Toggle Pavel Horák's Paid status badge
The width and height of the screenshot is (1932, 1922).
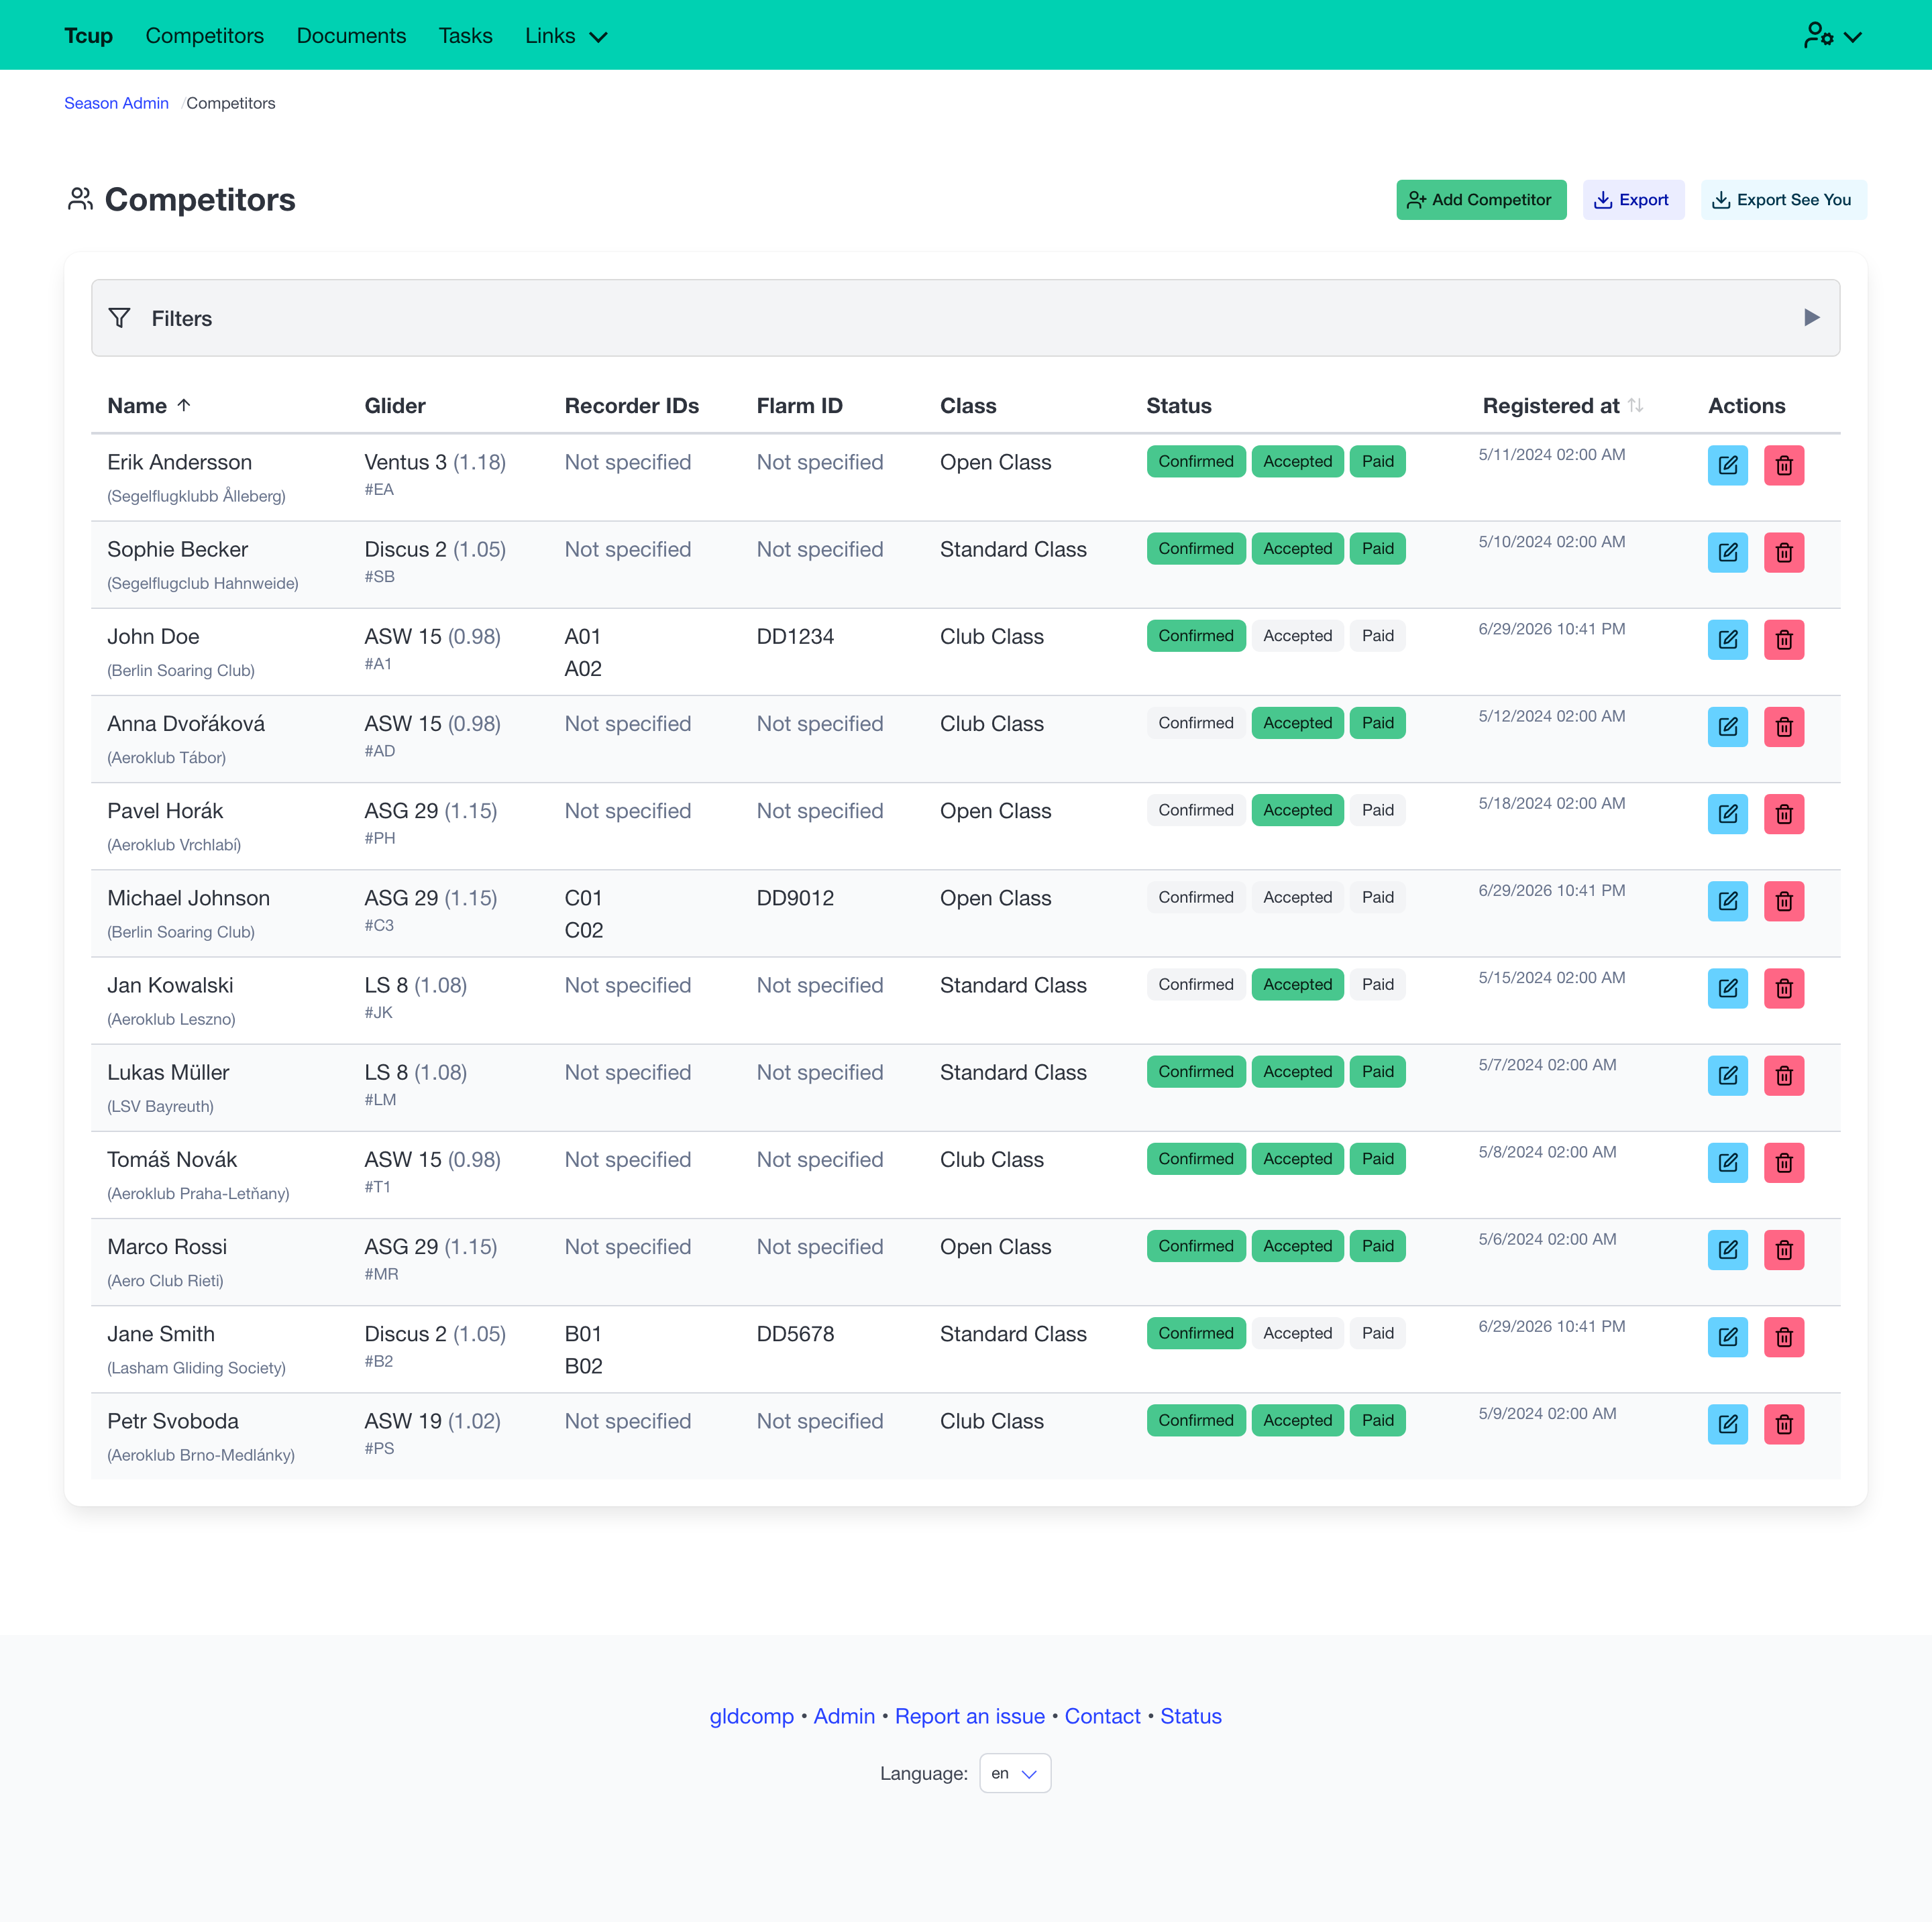click(x=1377, y=809)
